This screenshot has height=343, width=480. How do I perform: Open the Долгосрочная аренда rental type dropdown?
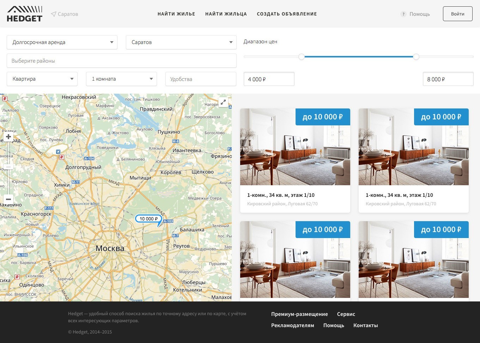[x=62, y=42]
